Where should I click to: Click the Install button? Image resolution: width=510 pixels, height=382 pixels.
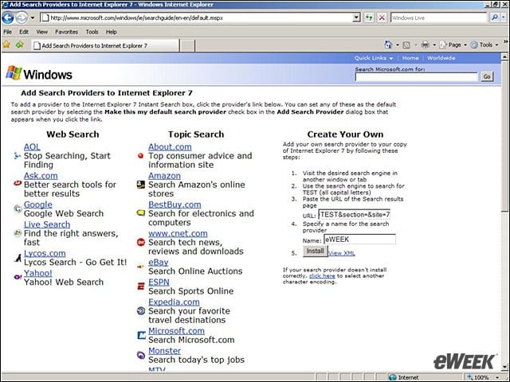[315, 251]
